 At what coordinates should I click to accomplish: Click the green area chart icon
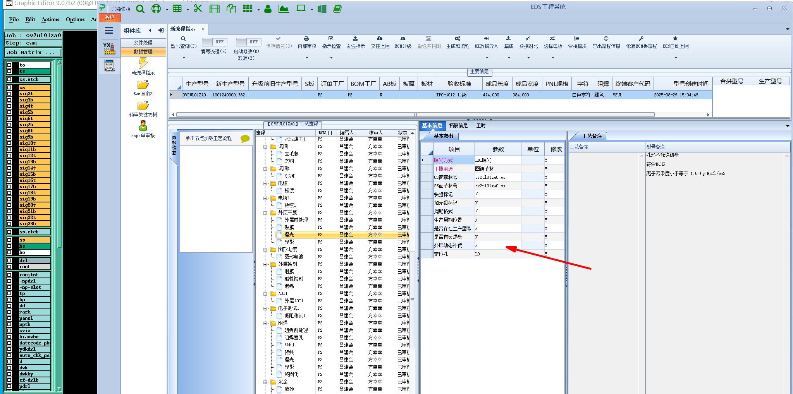[x=284, y=9]
